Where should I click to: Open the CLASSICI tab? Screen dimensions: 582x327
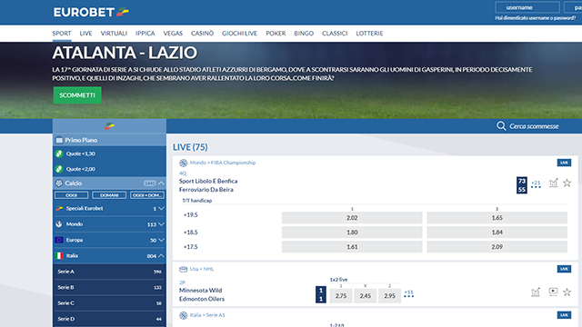click(x=335, y=34)
